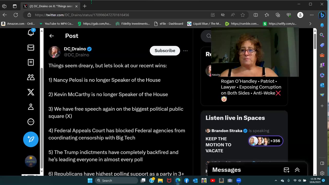The image size is (329, 185).
Task: Show more bookmarks chevron
Action: tap(310, 24)
